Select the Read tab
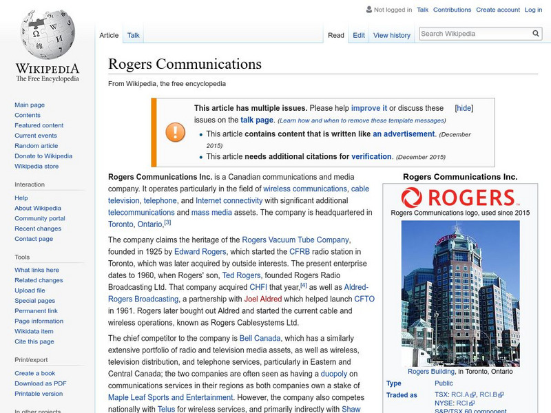The width and height of the screenshot is (551, 413). point(336,36)
